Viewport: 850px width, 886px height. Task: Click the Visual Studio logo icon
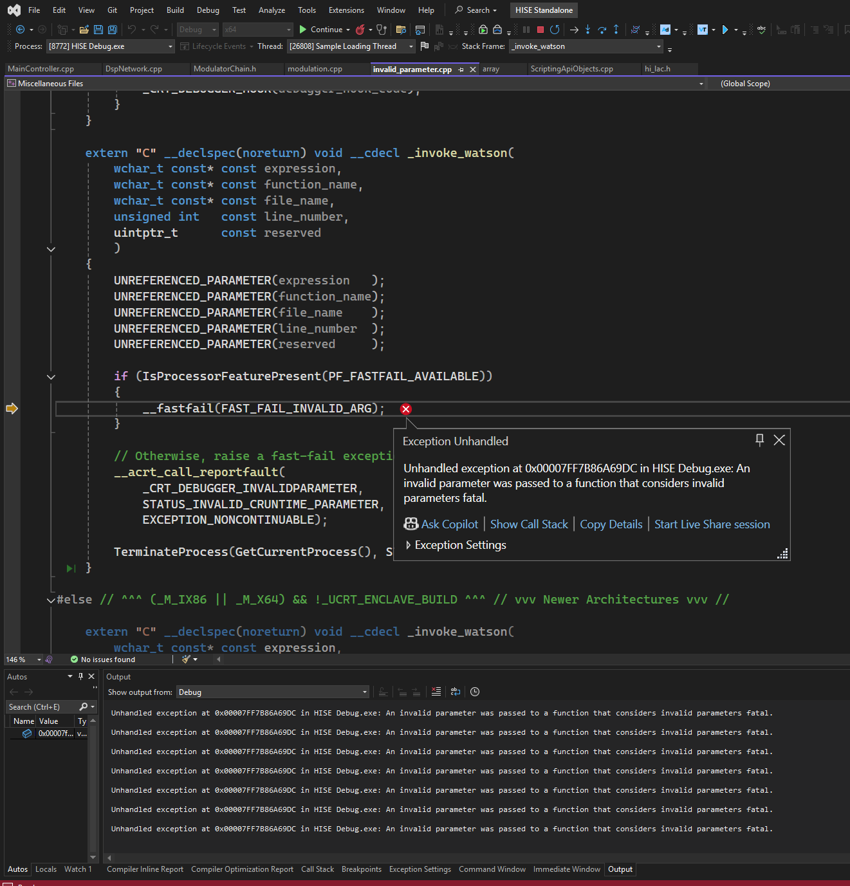[x=14, y=10]
